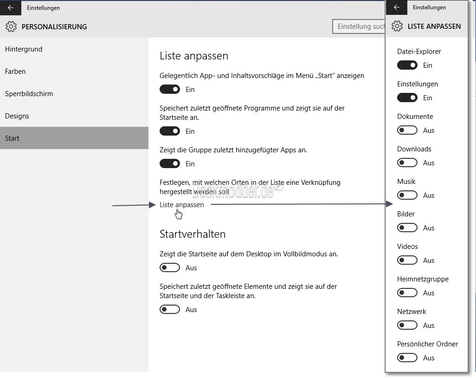Enable the Musik switch

(407, 195)
